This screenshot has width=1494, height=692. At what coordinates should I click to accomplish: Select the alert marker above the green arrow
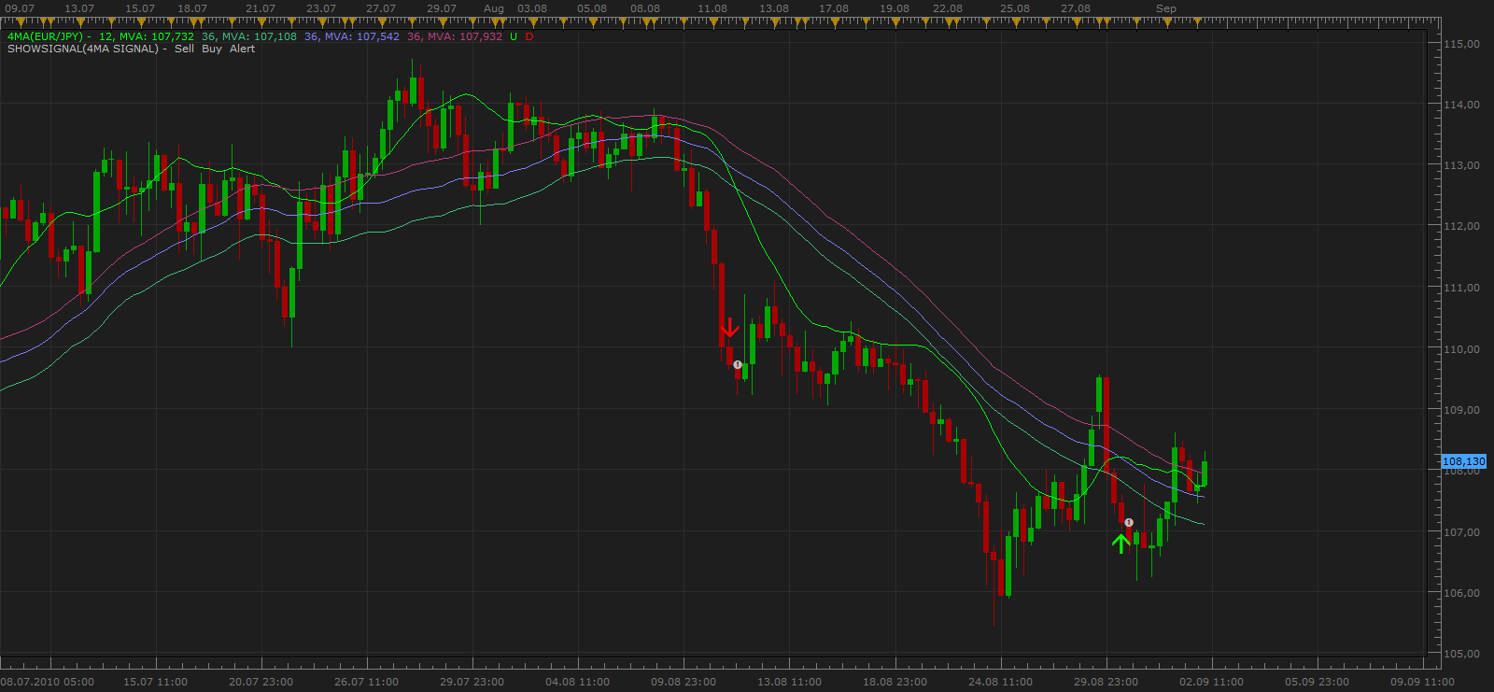tap(1129, 522)
